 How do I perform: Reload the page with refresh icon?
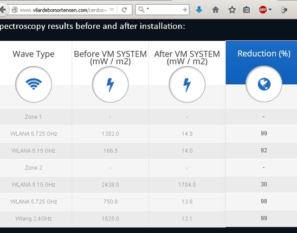coord(124,10)
